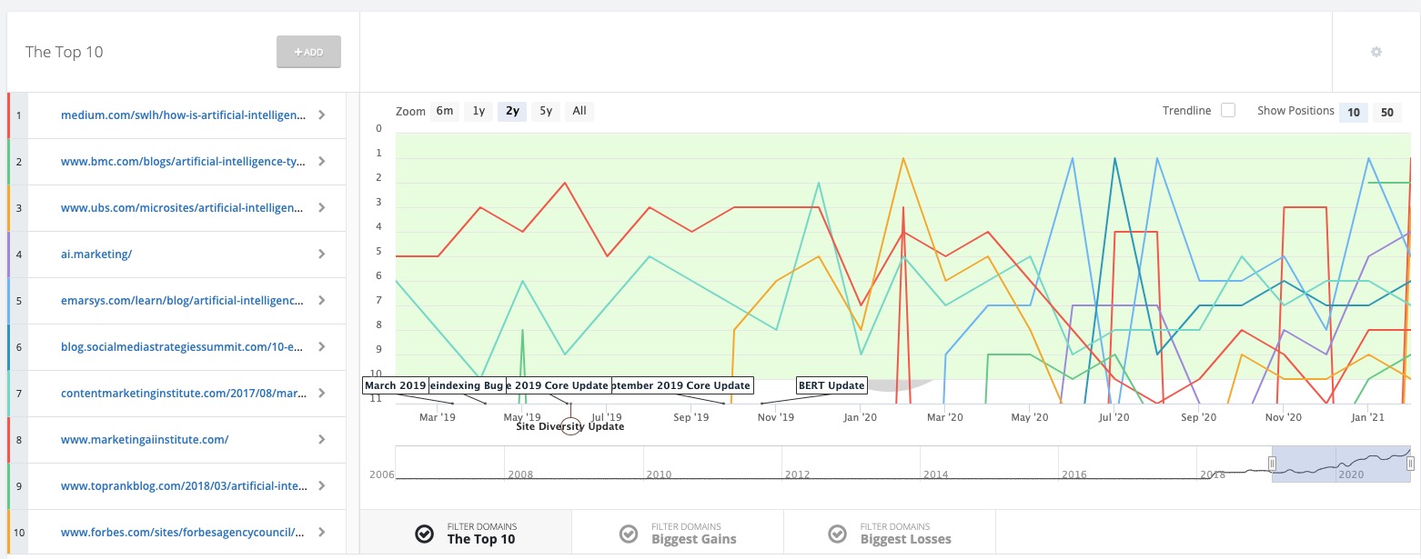This screenshot has height=559, width=1421.
Task: Click the Deindexing Bug marker label
Action: tap(467, 385)
